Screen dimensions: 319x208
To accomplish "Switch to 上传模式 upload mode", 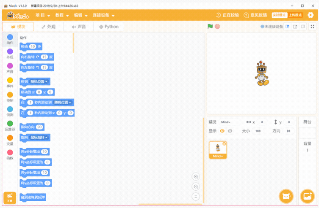I will click(x=295, y=15).
